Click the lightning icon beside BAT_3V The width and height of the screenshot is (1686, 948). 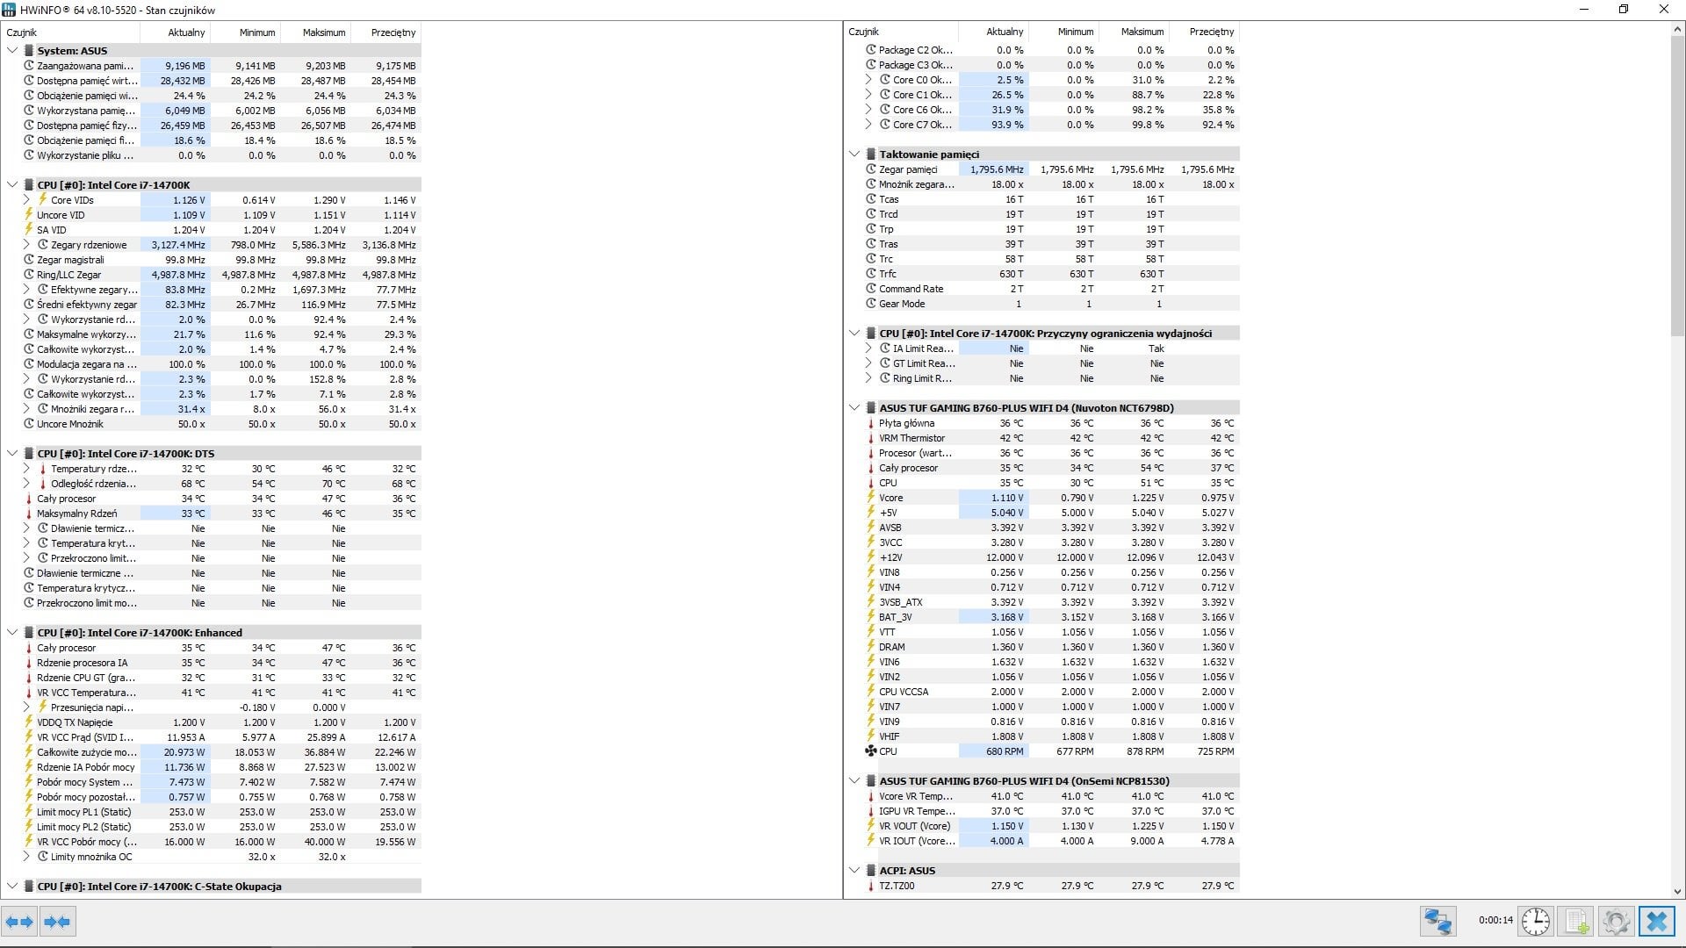tap(871, 617)
